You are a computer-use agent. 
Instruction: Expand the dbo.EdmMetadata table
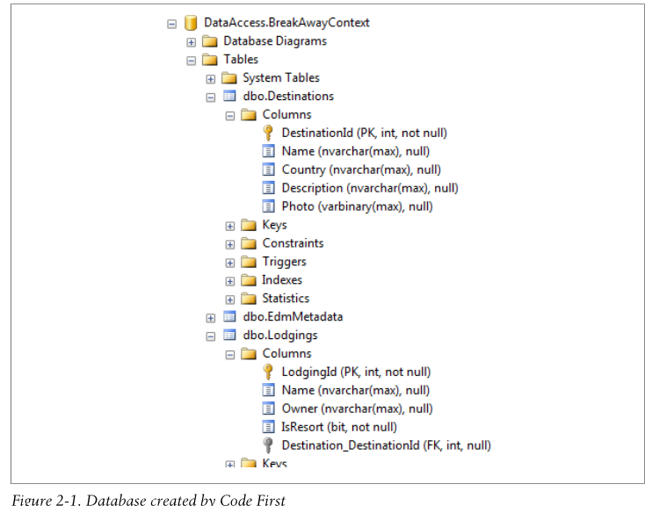(211, 318)
